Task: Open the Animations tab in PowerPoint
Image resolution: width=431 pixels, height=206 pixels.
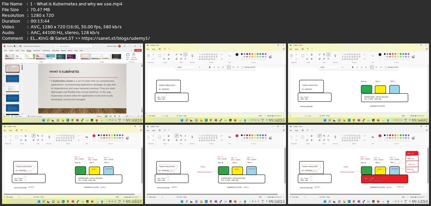Action: pyautogui.click(x=46, y=51)
